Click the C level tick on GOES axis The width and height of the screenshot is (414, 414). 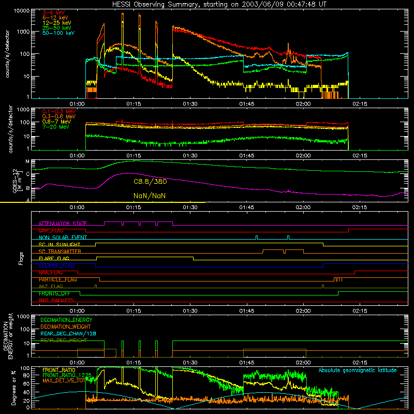28,174
